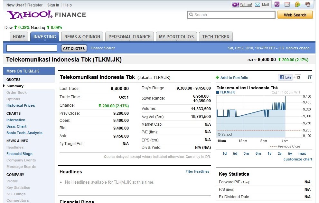Select the 1y chart range
The width and height of the screenshot is (319, 203).
[x=269, y=153]
